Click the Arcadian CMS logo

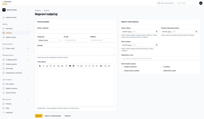click(7, 3)
